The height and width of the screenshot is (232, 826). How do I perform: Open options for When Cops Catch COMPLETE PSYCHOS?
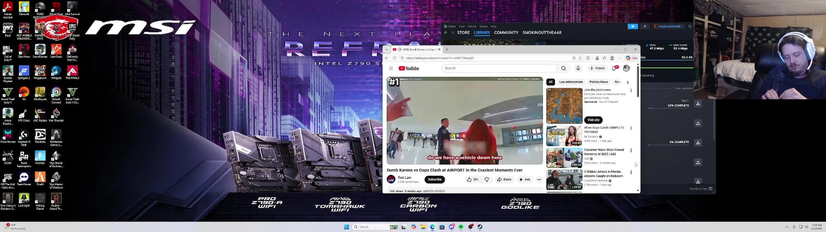[x=631, y=128]
